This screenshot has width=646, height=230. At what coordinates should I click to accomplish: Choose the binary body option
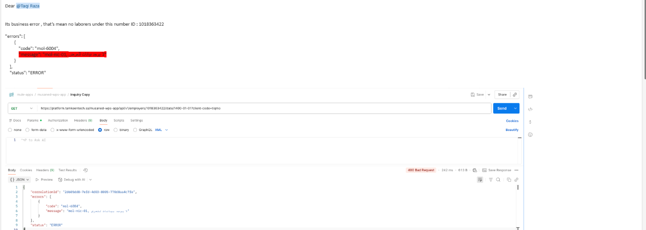point(116,130)
